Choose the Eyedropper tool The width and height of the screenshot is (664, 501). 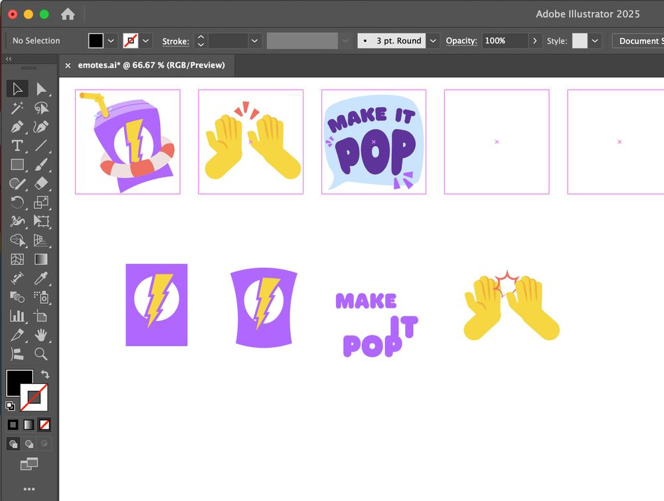click(41, 278)
